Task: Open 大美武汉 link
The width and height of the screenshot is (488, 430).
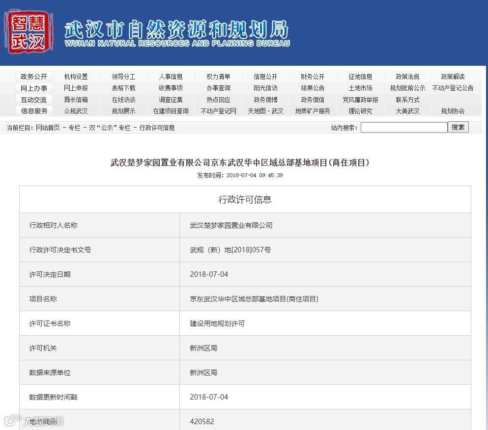Action: tap(408, 111)
